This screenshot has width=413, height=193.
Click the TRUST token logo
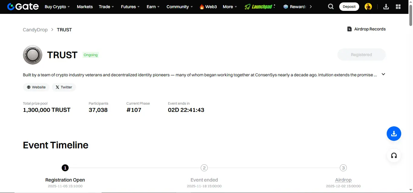33,55
